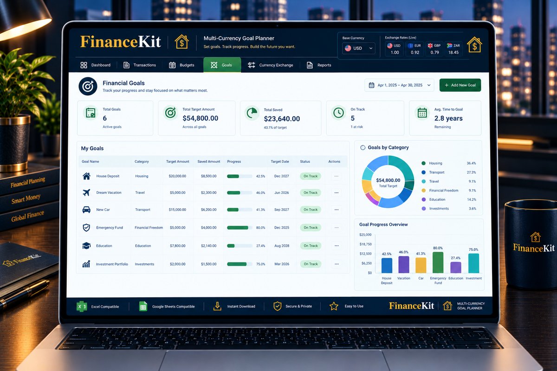Open the actions menu for Investment Portfolio
Image resolution: width=557 pixels, height=371 pixels.
click(336, 264)
